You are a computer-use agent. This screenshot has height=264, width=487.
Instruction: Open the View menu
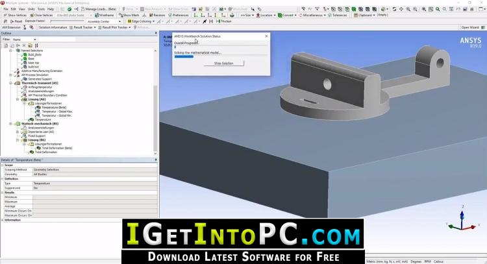click(x=21, y=9)
